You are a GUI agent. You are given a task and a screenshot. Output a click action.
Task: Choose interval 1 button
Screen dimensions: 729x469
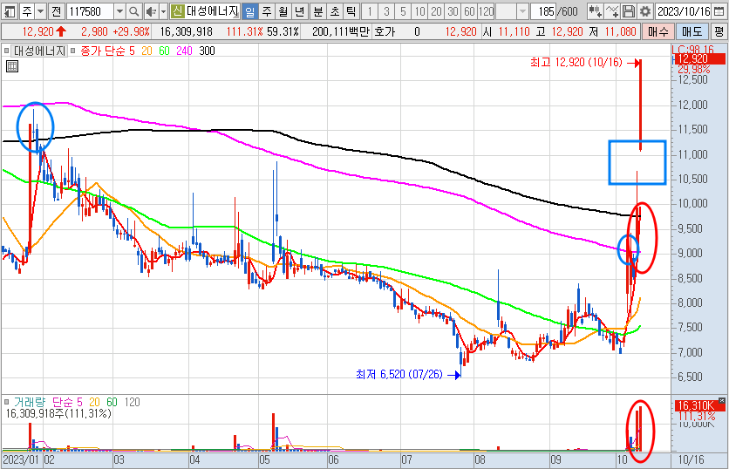(x=370, y=11)
